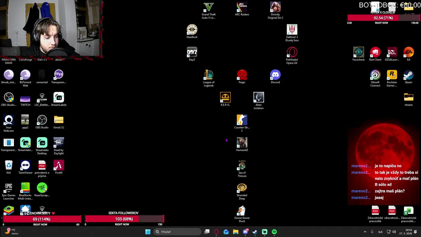
Task: Click the DZSALauncher desktop icon
Action: coord(392,54)
